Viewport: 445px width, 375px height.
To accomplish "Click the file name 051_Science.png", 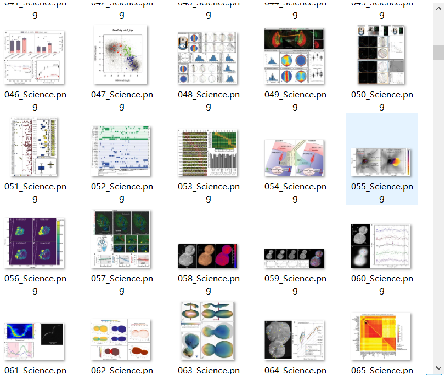I will [x=35, y=192].
